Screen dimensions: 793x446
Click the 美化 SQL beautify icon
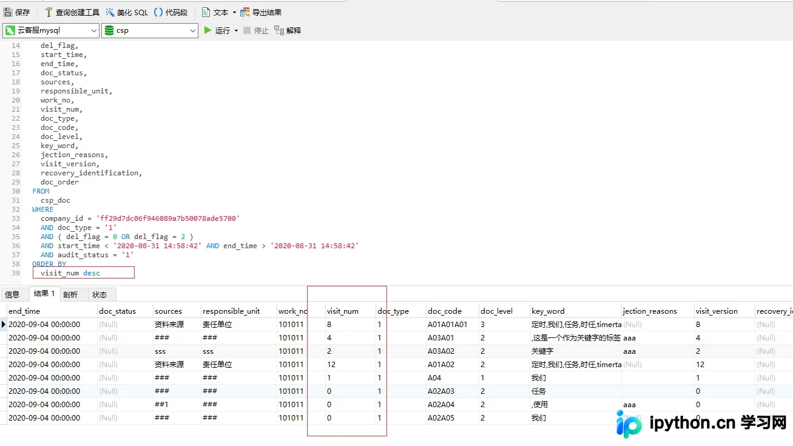point(110,12)
